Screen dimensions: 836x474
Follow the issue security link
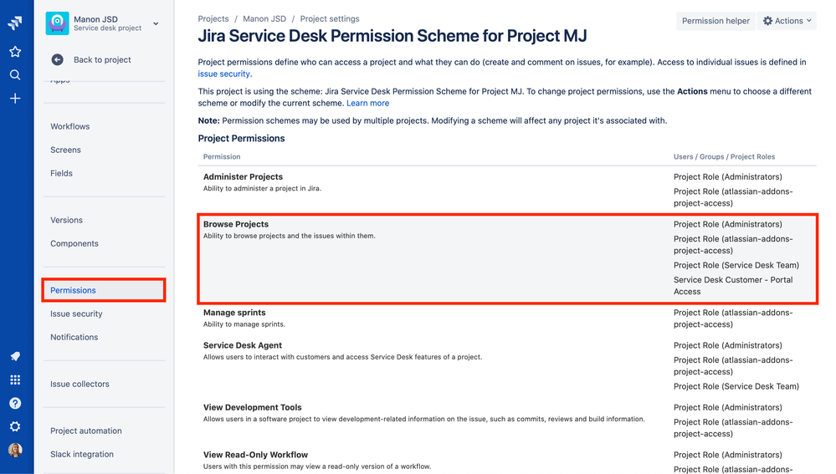pos(224,74)
